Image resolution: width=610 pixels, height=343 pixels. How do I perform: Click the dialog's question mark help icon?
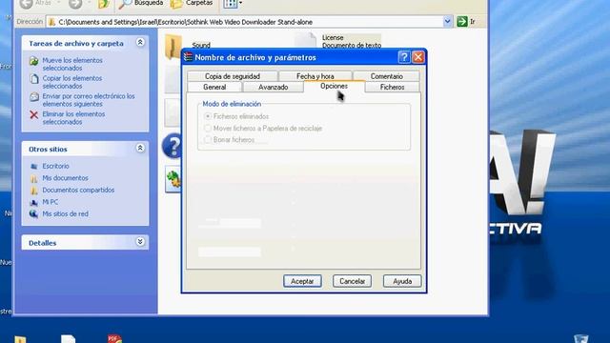(404, 57)
